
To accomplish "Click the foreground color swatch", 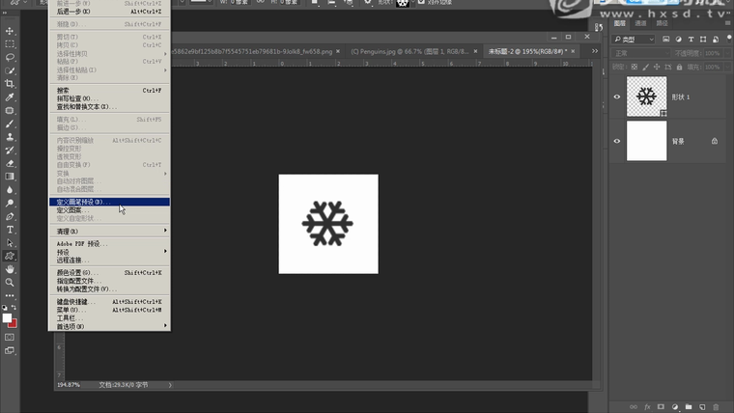I will 7,317.
